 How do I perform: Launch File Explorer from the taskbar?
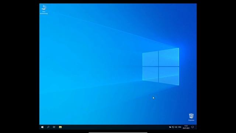tap(60, 127)
